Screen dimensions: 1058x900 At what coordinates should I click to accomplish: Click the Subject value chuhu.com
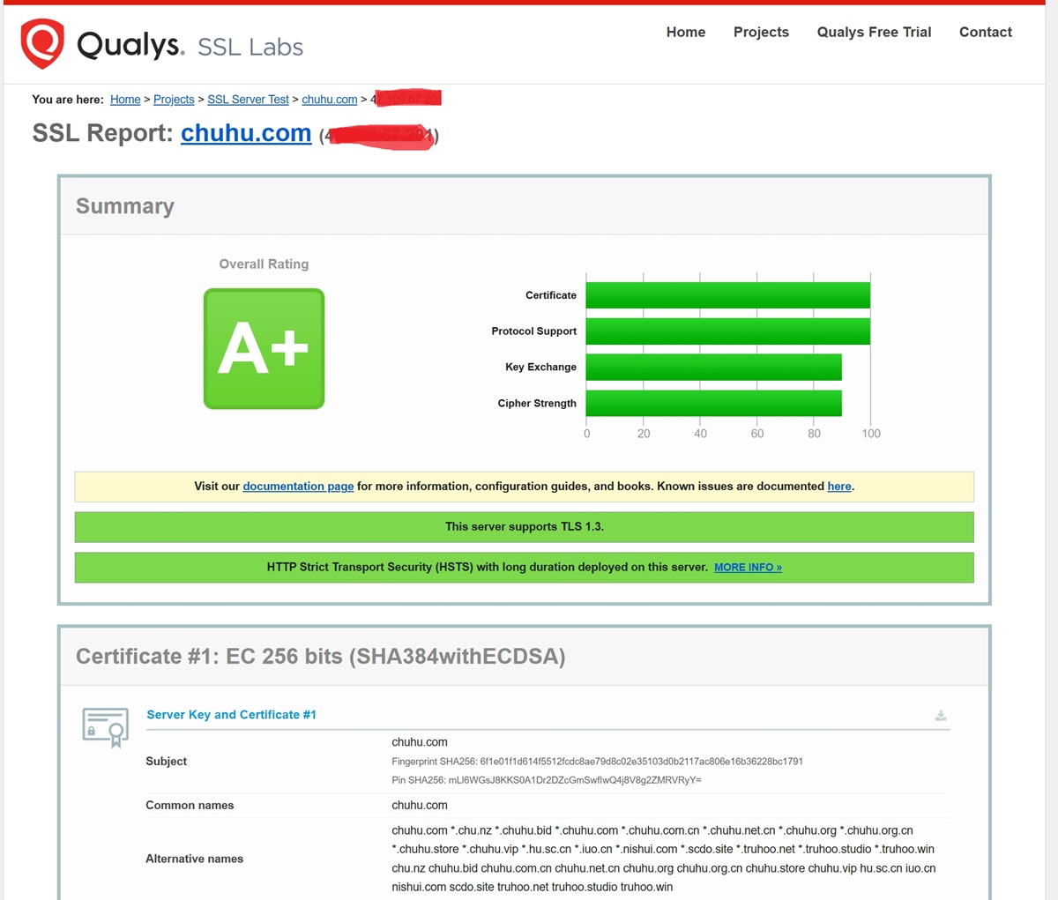coord(420,742)
